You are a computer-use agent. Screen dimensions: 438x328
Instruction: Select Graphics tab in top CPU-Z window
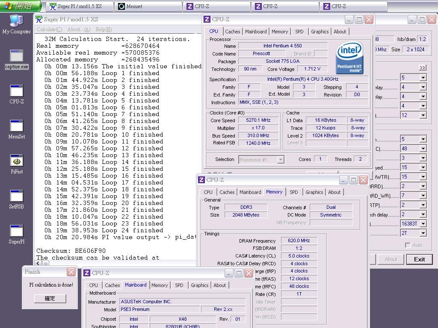pos(320,32)
